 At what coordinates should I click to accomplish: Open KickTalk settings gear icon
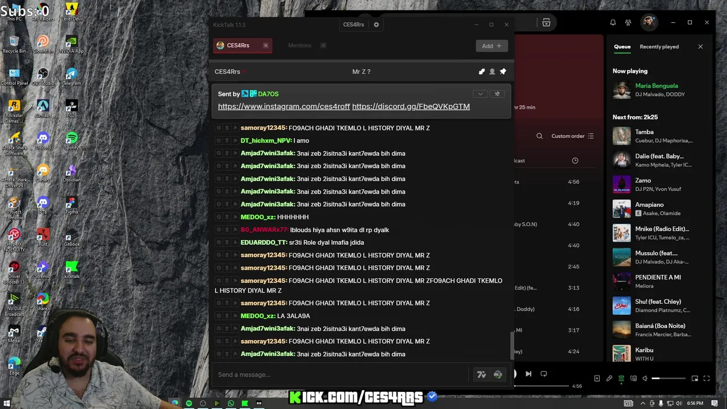click(376, 24)
